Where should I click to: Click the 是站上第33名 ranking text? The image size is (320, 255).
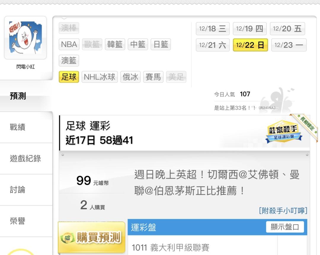pos(245,108)
